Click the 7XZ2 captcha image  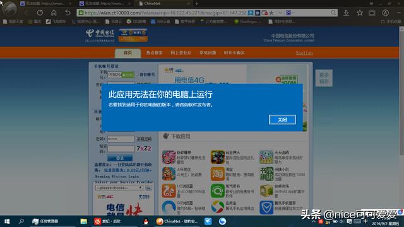tap(144, 149)
